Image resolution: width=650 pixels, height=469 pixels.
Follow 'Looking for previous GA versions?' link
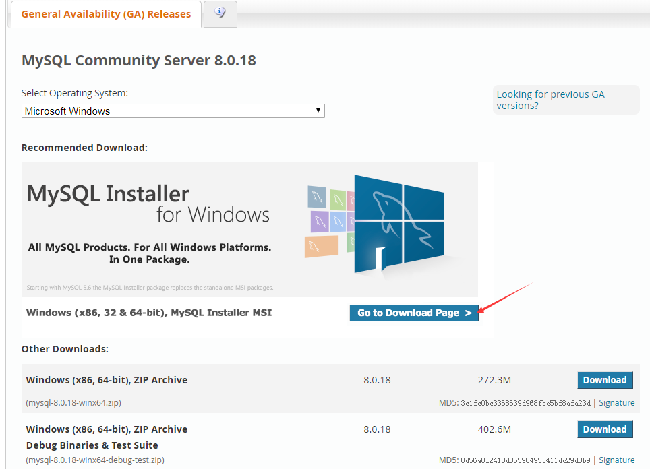click(x=550, y=100)
